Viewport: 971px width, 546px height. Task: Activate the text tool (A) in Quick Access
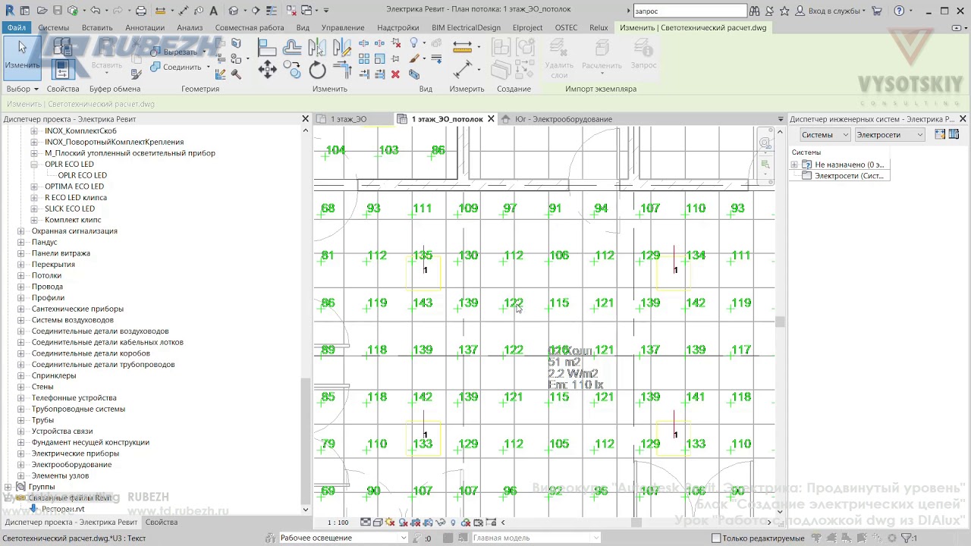pyautogui.click(x=214, y=11)
